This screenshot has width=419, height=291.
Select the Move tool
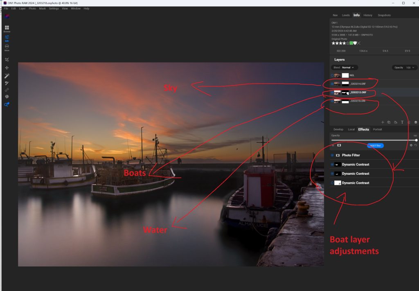[7, 68]
